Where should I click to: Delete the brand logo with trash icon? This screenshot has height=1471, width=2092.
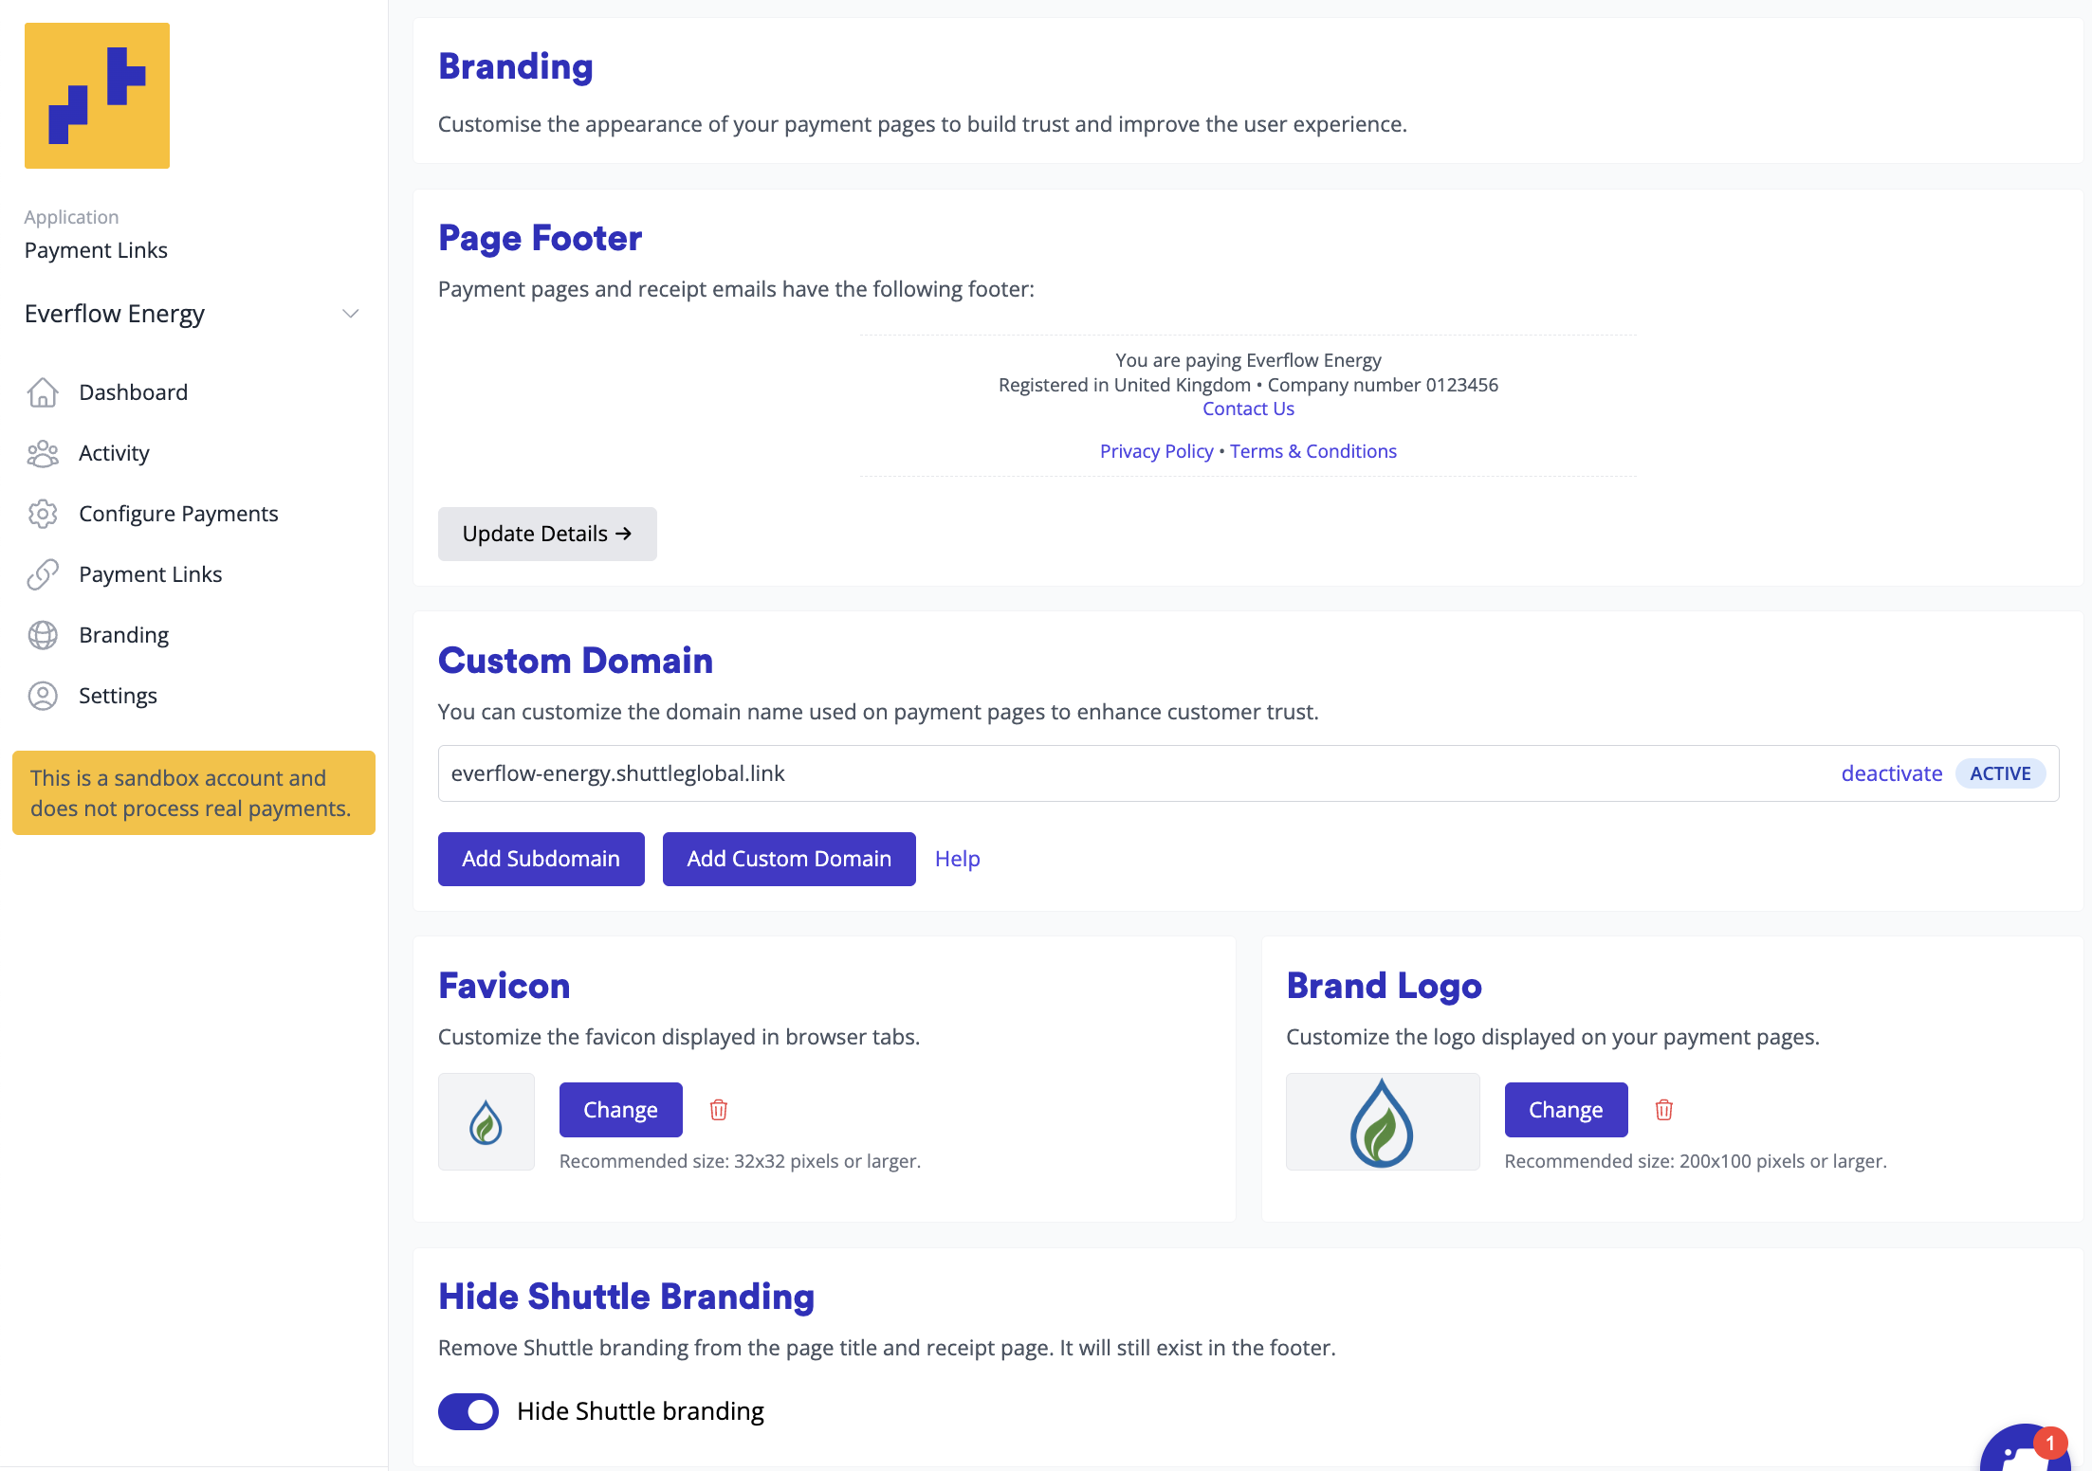[x=1664, y=1110]
